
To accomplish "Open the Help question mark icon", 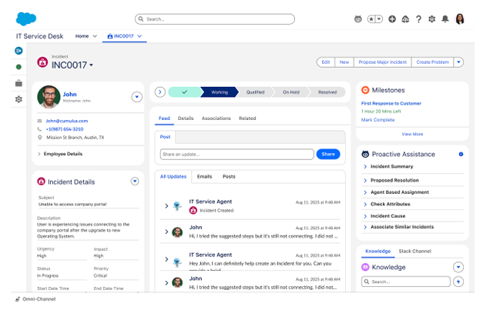I will point(418,18).
